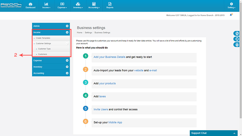
Task: Open the Income dropdown in top navigation
Action: point(46,6)
